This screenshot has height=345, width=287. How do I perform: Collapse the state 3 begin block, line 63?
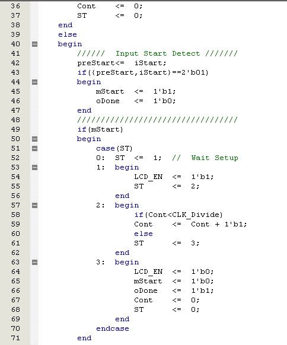point(34,262)
